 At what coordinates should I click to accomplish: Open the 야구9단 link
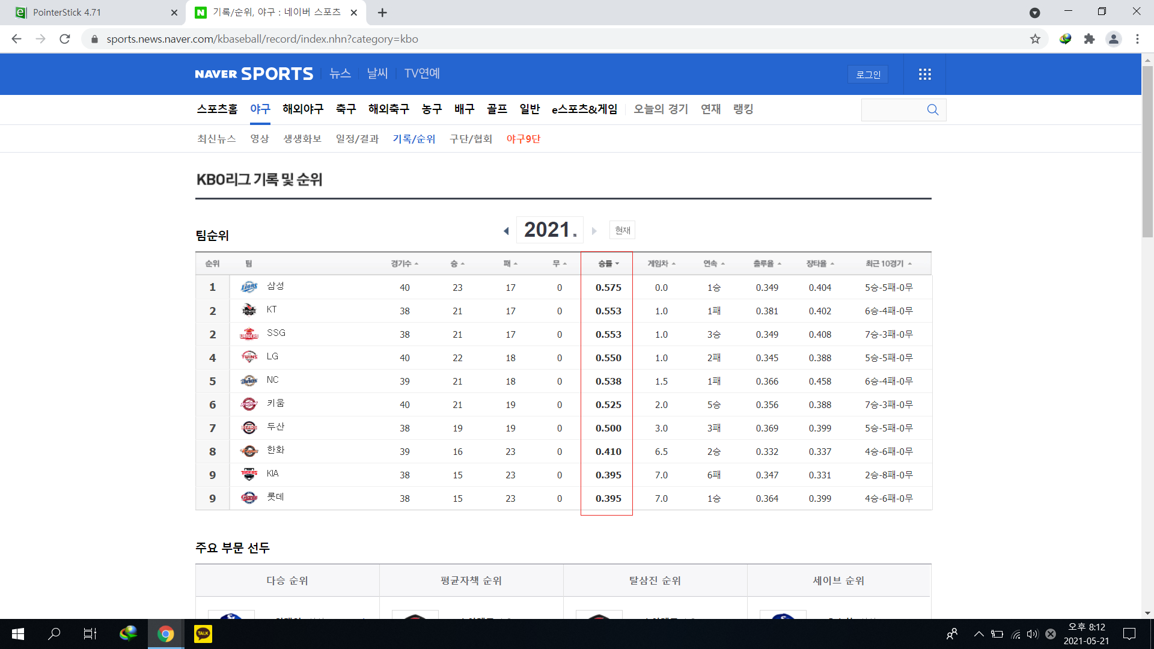click(x=523, y=139)
